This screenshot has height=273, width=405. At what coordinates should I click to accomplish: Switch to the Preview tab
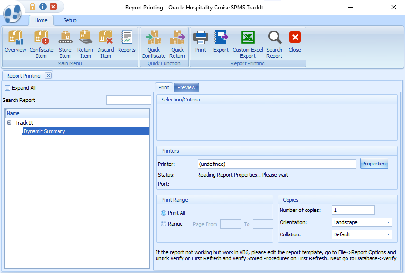[x=186, y=87]
